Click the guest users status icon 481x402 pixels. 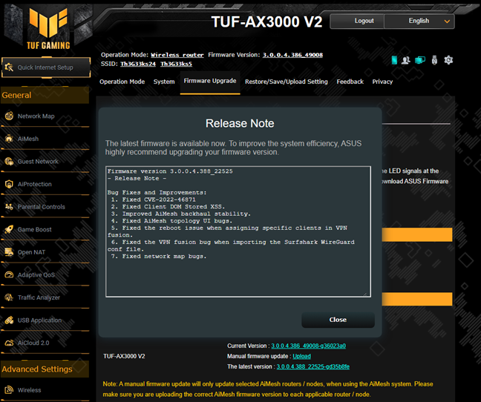click(x=406, y=60)
